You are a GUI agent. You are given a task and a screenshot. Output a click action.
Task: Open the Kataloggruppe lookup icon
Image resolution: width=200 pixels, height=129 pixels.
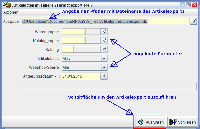point(104,40)
